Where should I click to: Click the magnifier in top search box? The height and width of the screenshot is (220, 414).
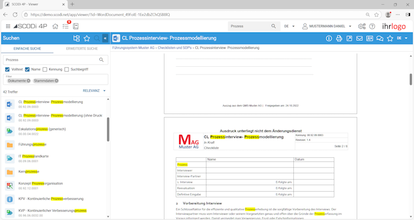coord(273,26)
